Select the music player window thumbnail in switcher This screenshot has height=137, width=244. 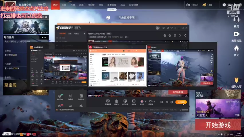pyautogui.click(x=117, y=66)
